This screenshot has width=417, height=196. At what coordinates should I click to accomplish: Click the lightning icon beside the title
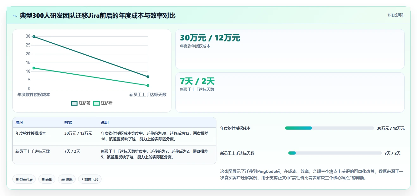(x=15, y=15)
